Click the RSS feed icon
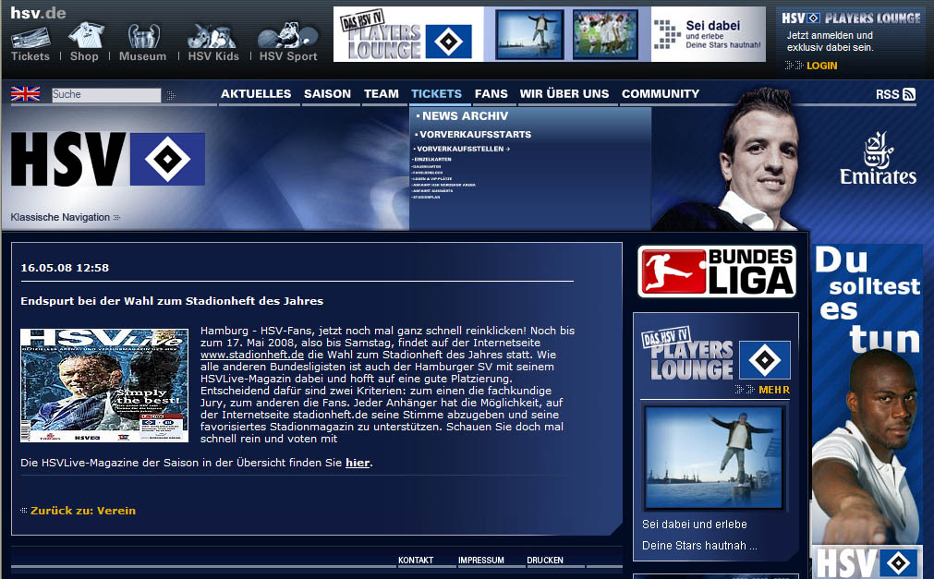This screenshot has width=934, height=579. [909, 94]
